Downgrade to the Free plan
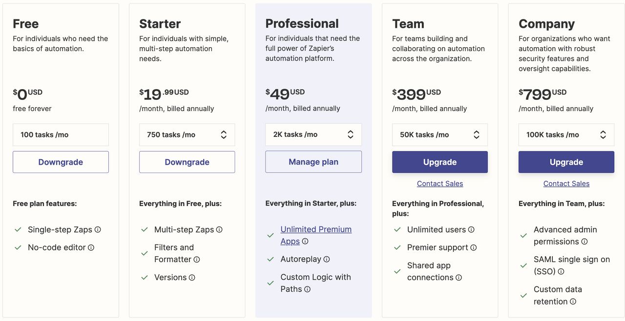 61,162
